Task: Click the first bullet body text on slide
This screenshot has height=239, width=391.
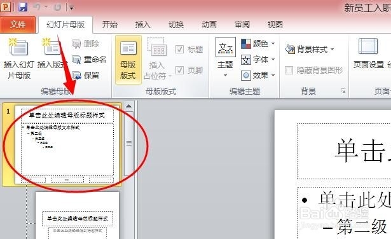Action: tap(355, 200)
